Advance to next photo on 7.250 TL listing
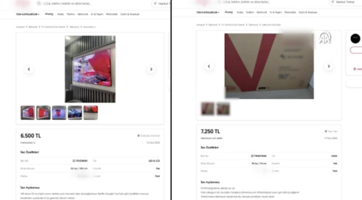 point(329,66)
